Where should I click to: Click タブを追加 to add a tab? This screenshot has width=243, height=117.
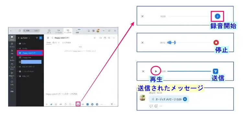point(67,43)
